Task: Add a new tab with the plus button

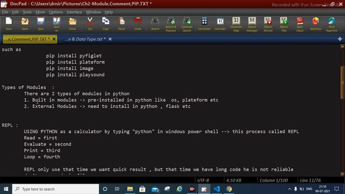Action: [340, 39]
